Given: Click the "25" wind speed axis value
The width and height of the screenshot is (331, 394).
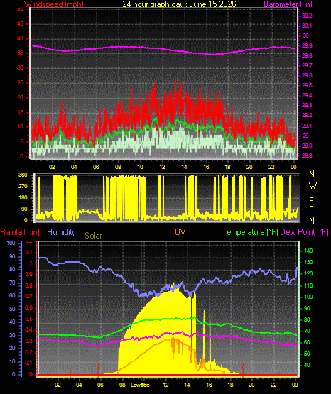Looking at the screenshot, I should 21,82.
